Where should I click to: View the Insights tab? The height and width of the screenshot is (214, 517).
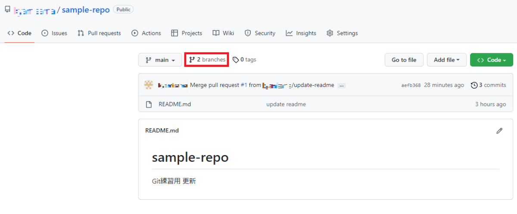(x=301, y=33)
